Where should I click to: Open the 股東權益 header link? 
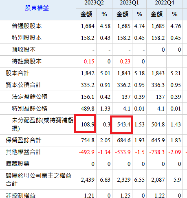37,8
